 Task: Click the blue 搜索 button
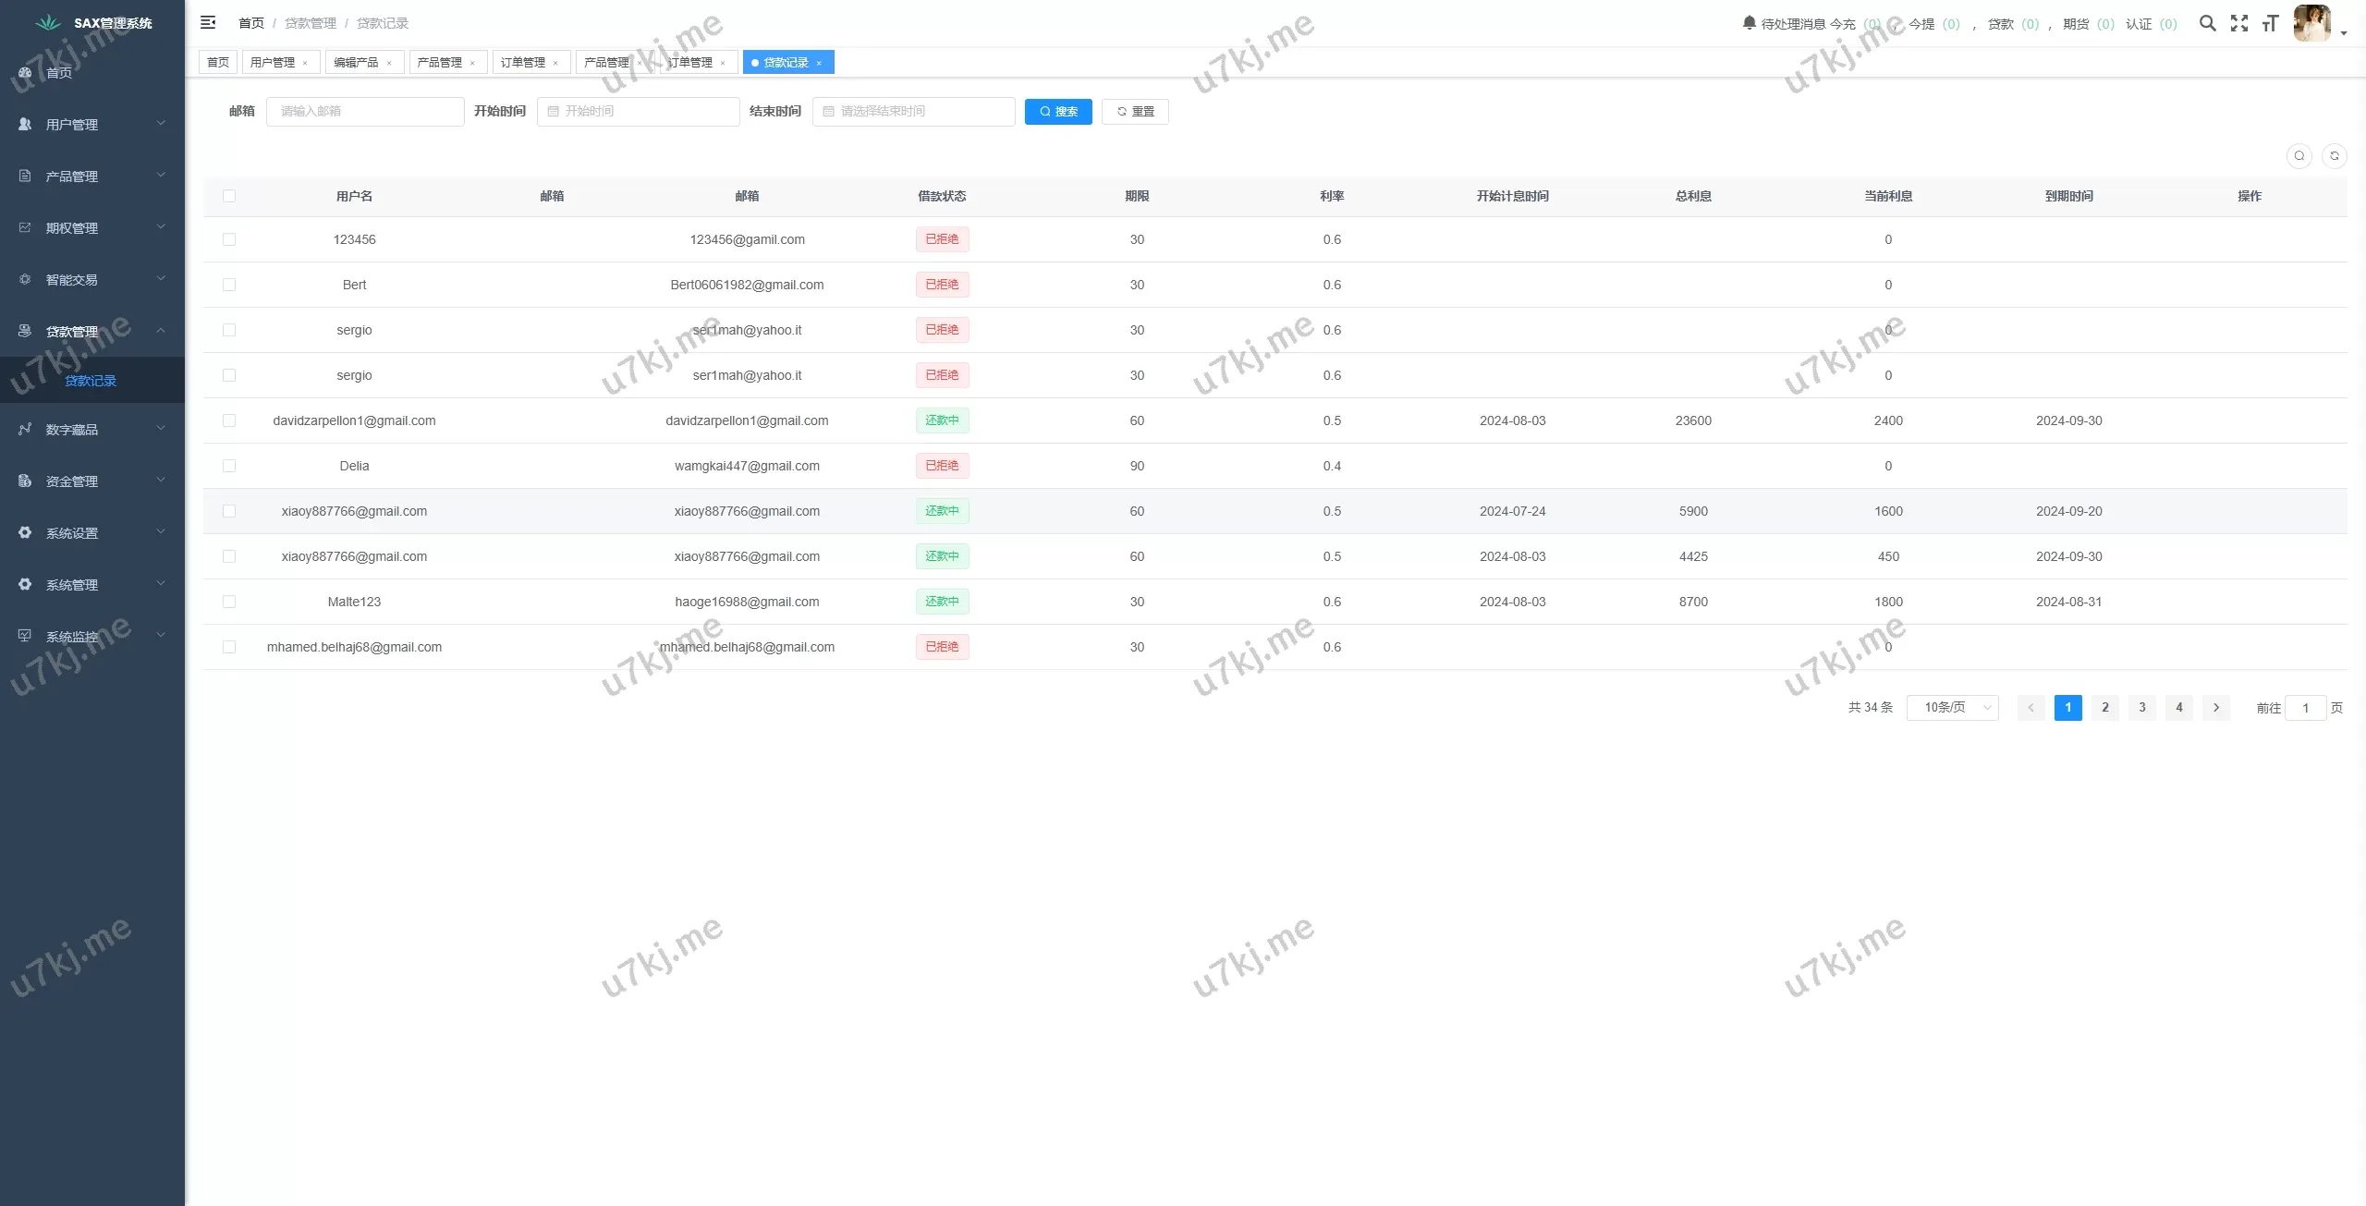(1058, 111)
